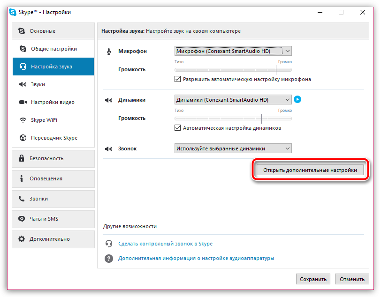The width and height of the screenshot is (381, 297).
Task: Click the Skype logo in title bar
Action: (x=13, y=13)
